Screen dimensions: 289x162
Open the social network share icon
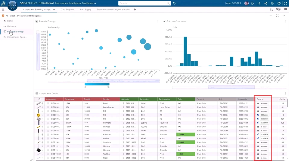[266, 3]
